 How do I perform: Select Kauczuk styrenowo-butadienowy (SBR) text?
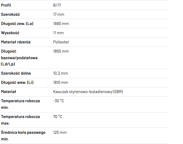(88, 92)
